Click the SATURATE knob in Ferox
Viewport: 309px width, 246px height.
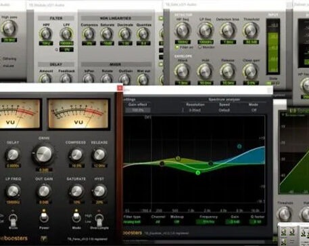76,191
